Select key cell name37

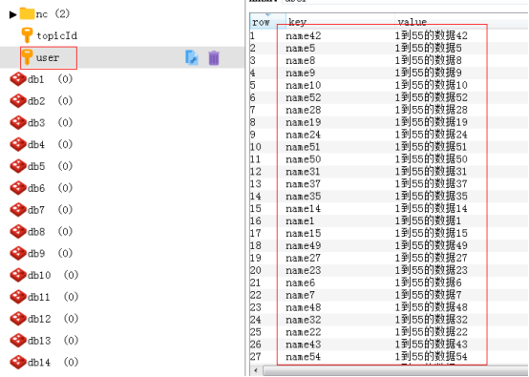coord(304,184)
